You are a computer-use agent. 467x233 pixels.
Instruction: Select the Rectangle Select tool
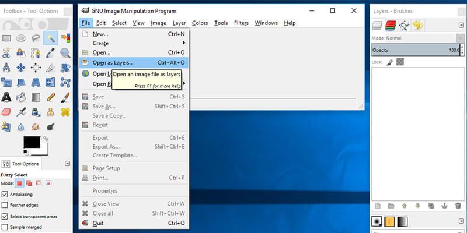coord(6,38)
